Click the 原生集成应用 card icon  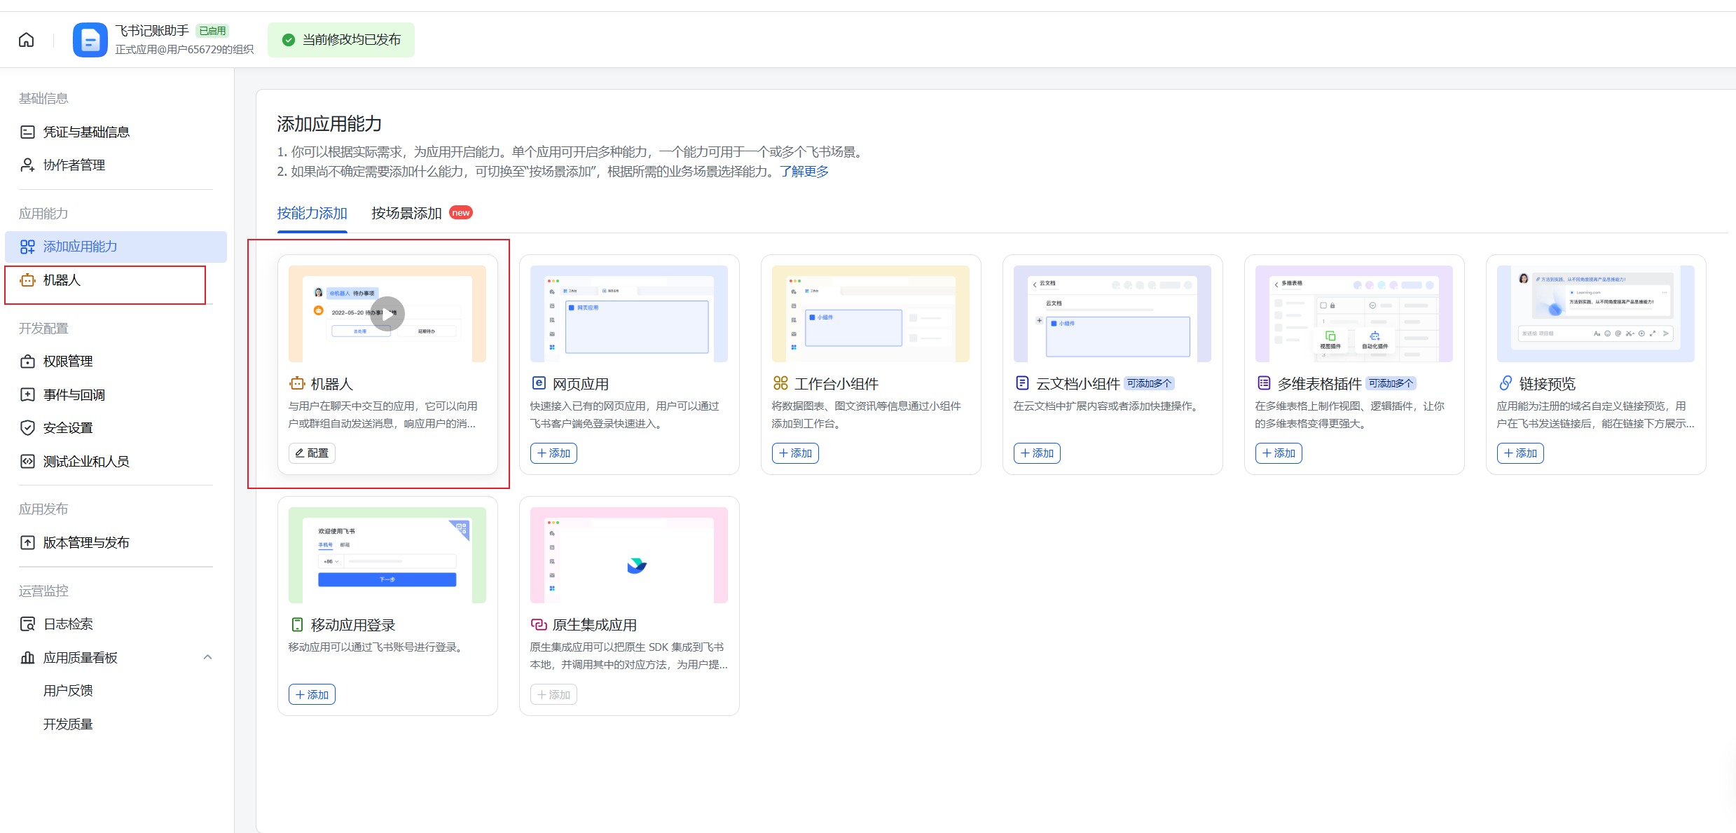[539, 624]
